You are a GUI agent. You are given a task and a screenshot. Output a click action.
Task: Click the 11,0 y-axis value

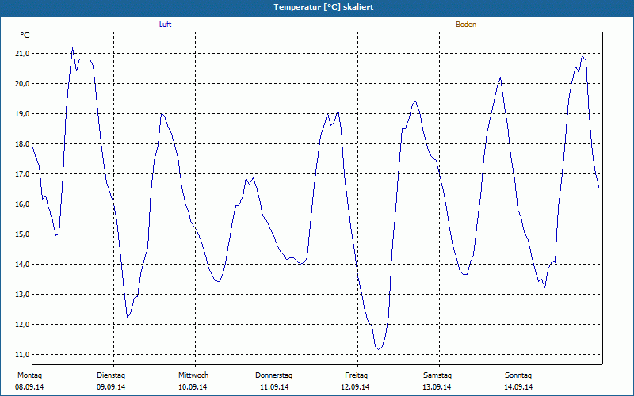pyautogui.click(x=22, y=355)
